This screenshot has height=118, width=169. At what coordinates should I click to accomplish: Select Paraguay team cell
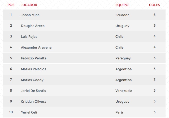pyautogui.click(x=123, y=58)
